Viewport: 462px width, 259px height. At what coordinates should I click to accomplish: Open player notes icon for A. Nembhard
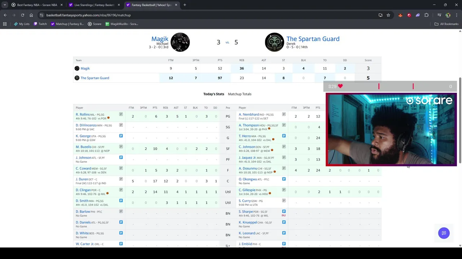tap(284, 114)
